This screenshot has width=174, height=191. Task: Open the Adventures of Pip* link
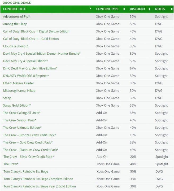click(x=16, y=16)
